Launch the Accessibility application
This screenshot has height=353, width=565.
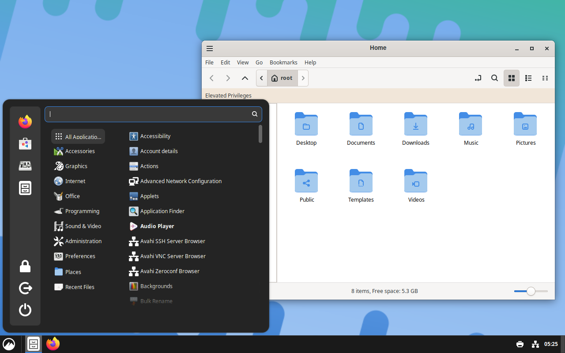192,136
